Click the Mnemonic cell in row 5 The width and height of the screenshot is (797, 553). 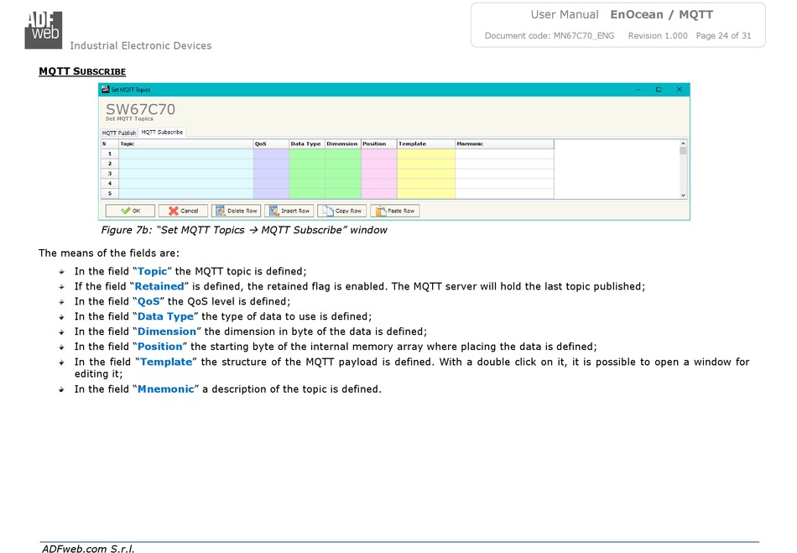[505, 193]
